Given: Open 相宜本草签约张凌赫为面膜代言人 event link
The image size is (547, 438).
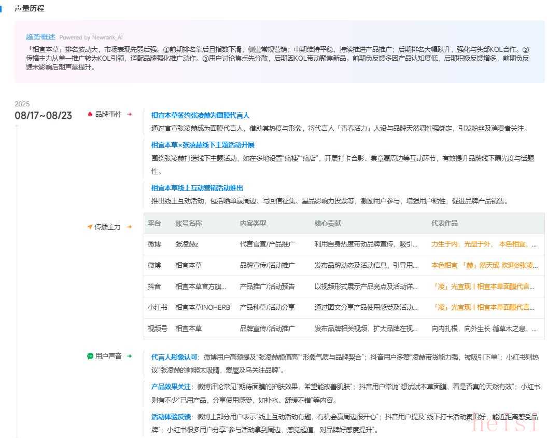Looking at the screenshot, I should point(200,115).
